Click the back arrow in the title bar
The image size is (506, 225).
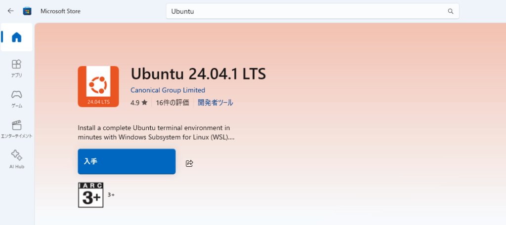[10, 11]
